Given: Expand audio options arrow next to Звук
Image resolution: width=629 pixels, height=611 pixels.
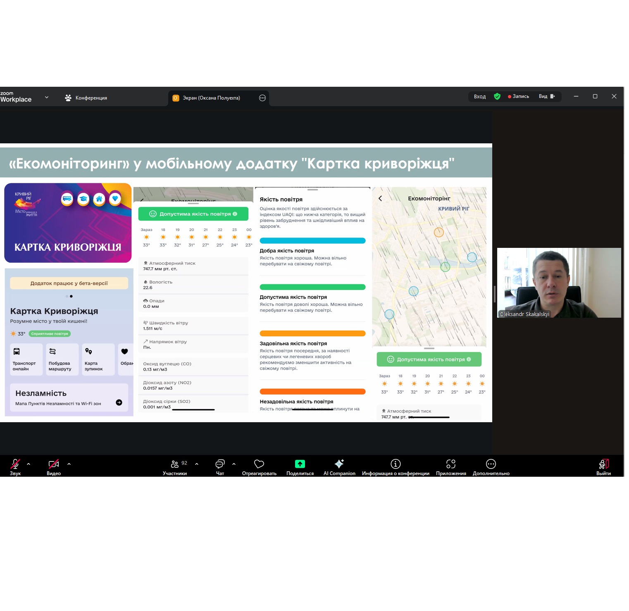Looking at the screenshot, I should [29, 464].
